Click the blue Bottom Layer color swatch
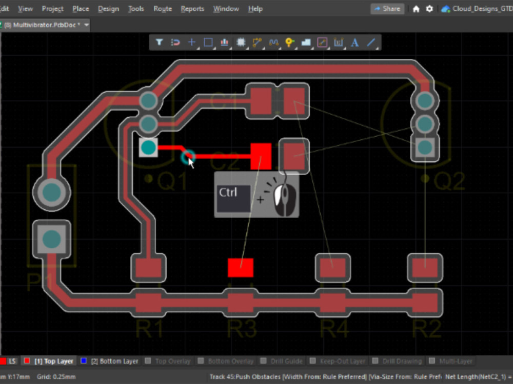 [x=84, y=361]
